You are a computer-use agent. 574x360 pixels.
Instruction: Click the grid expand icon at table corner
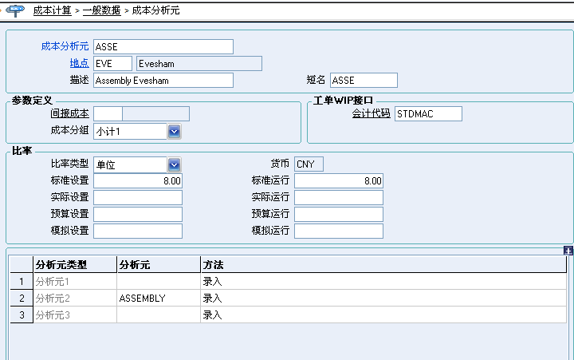pyautogui.click(x=568, y=251)
